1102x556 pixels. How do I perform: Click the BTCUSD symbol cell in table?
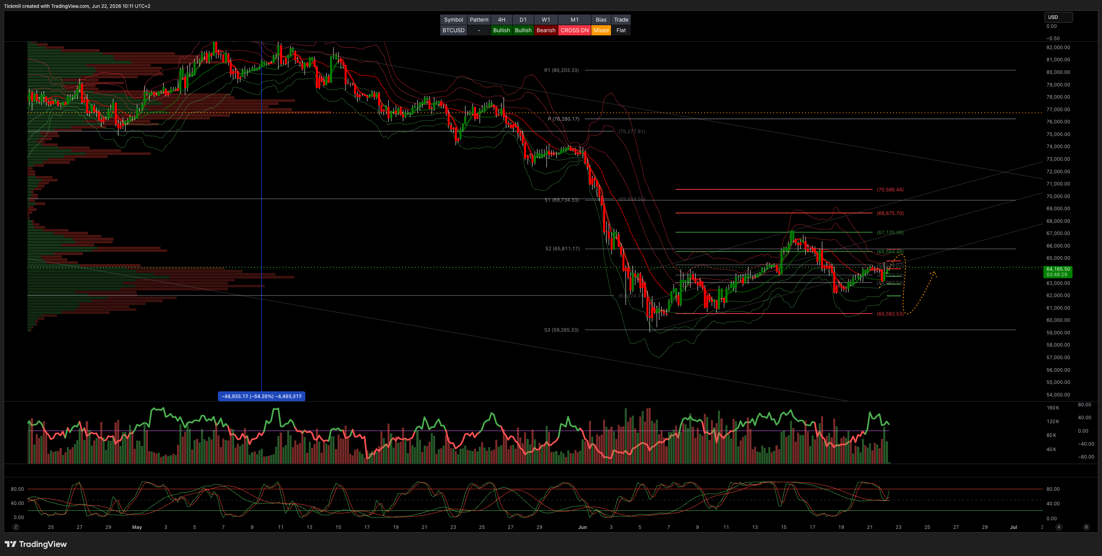tap(453, 30)
